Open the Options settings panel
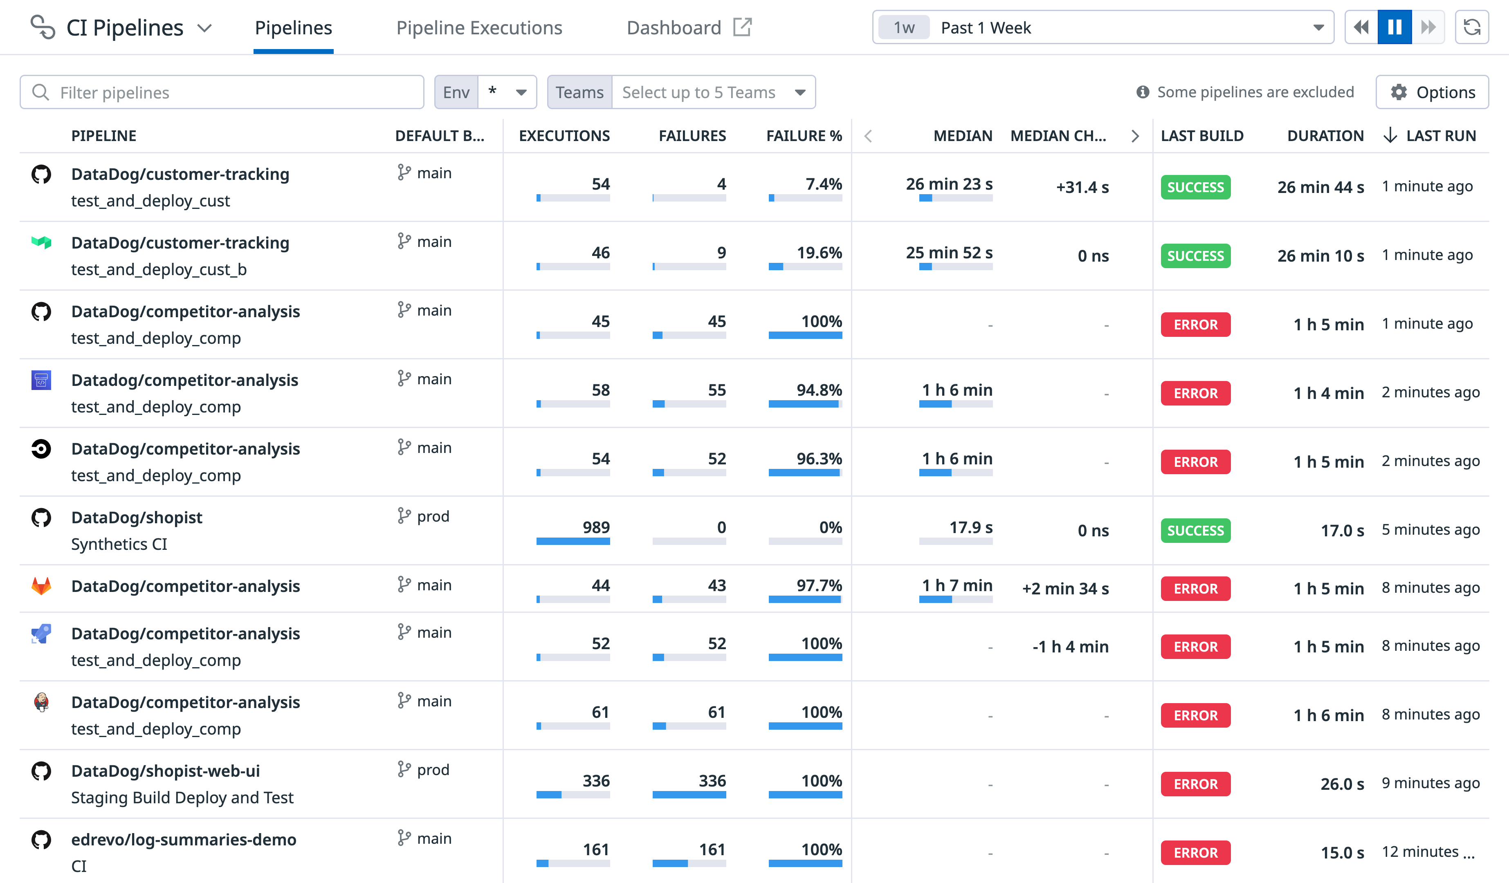 coord(1433,92)
